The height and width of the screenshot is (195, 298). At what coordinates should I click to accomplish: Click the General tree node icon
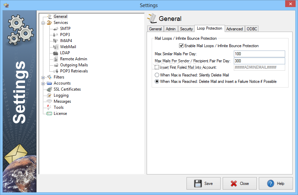(49, 17)
